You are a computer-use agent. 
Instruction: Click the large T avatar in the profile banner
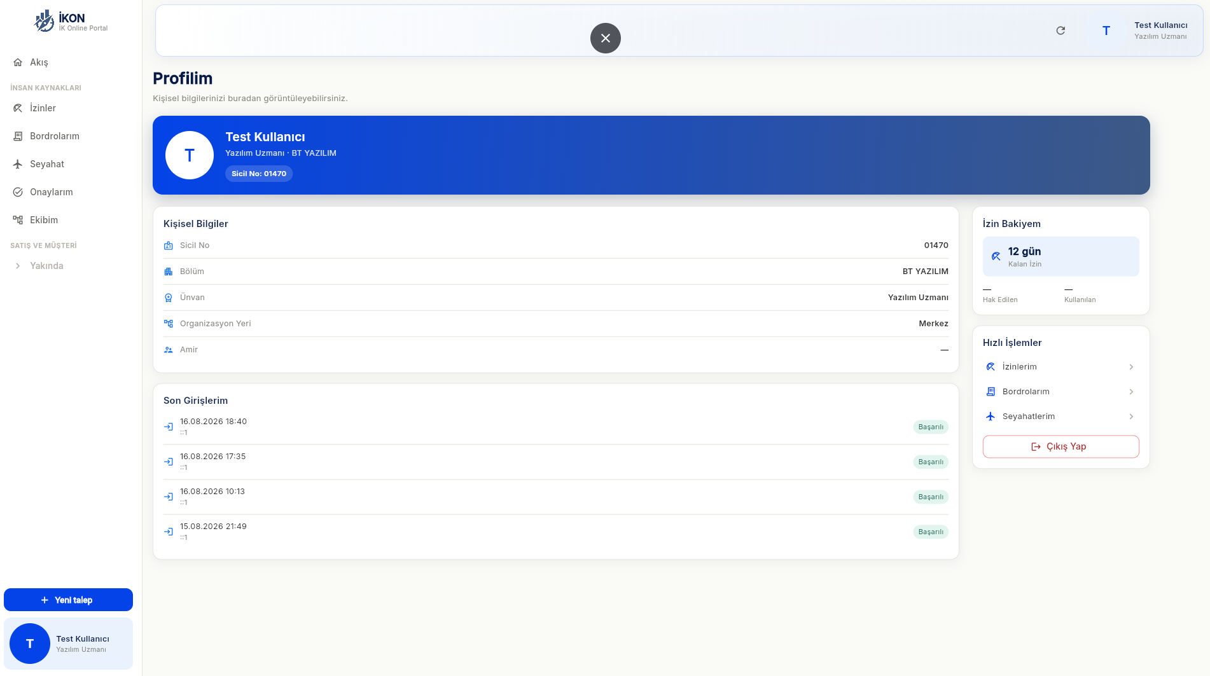[x=190, y=155]
